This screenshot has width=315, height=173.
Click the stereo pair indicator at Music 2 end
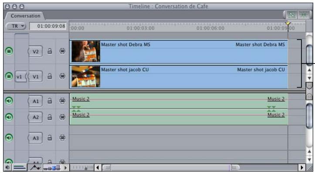click(271, 109)
